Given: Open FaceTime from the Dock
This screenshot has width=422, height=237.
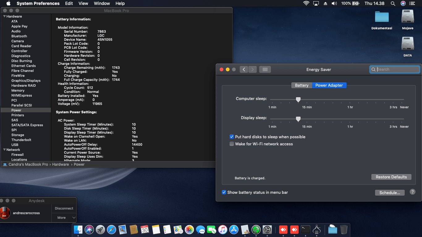Looking at the screenshot, I should click(212, 230).
